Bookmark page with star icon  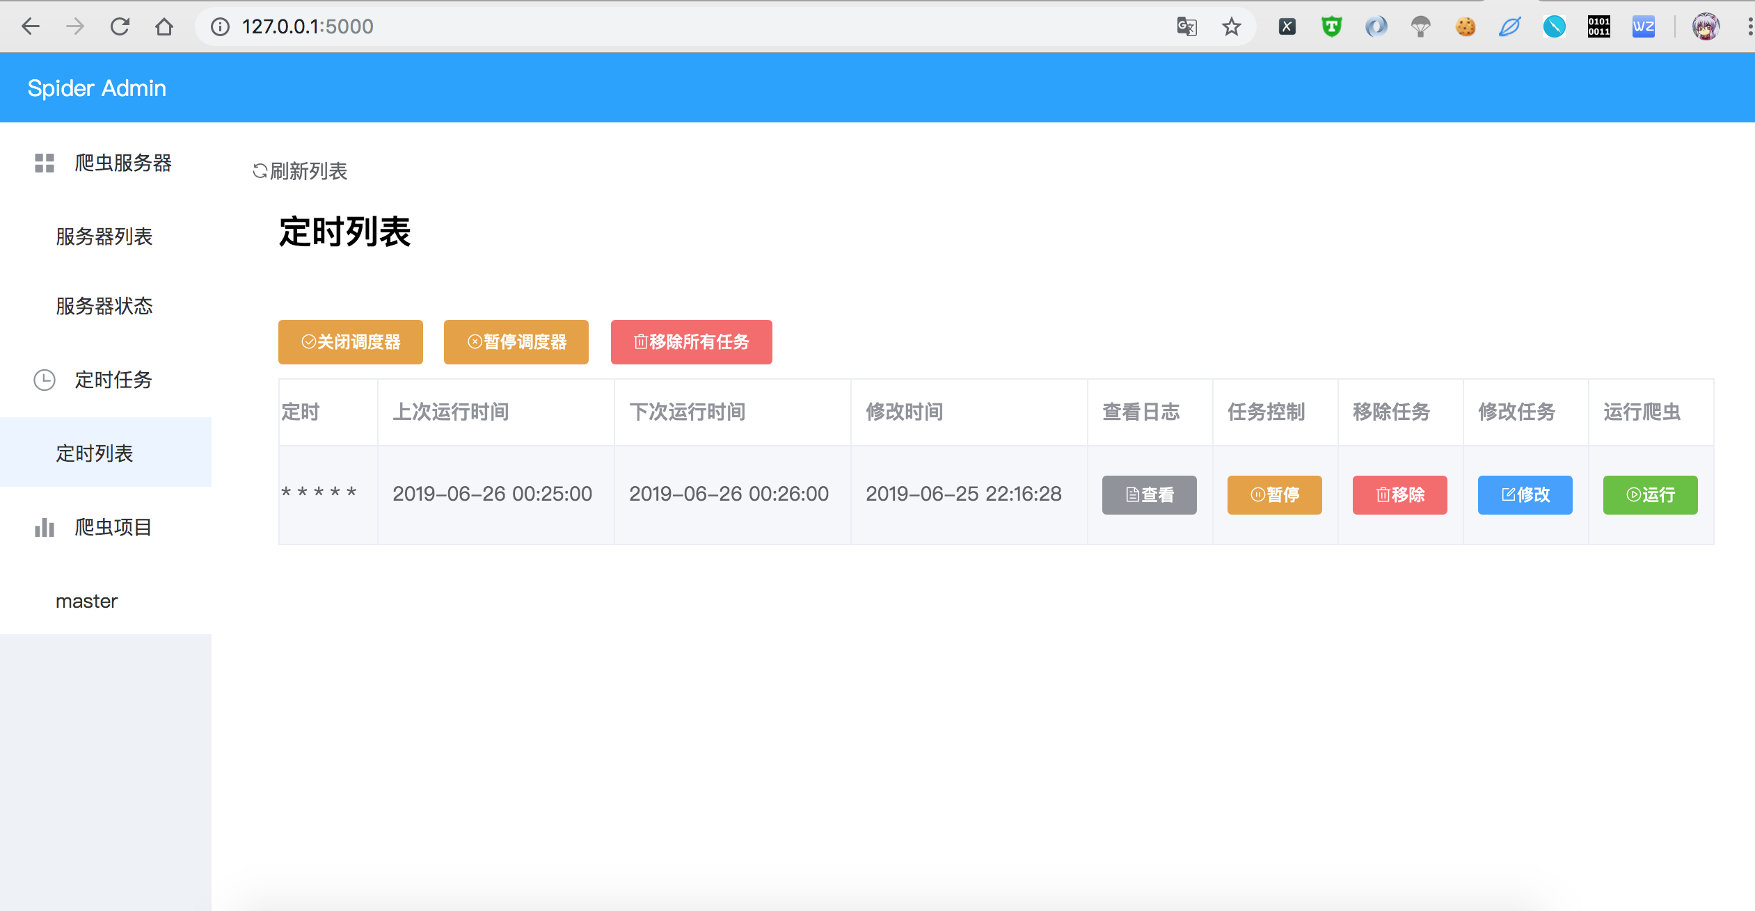tap(1231, 26)
